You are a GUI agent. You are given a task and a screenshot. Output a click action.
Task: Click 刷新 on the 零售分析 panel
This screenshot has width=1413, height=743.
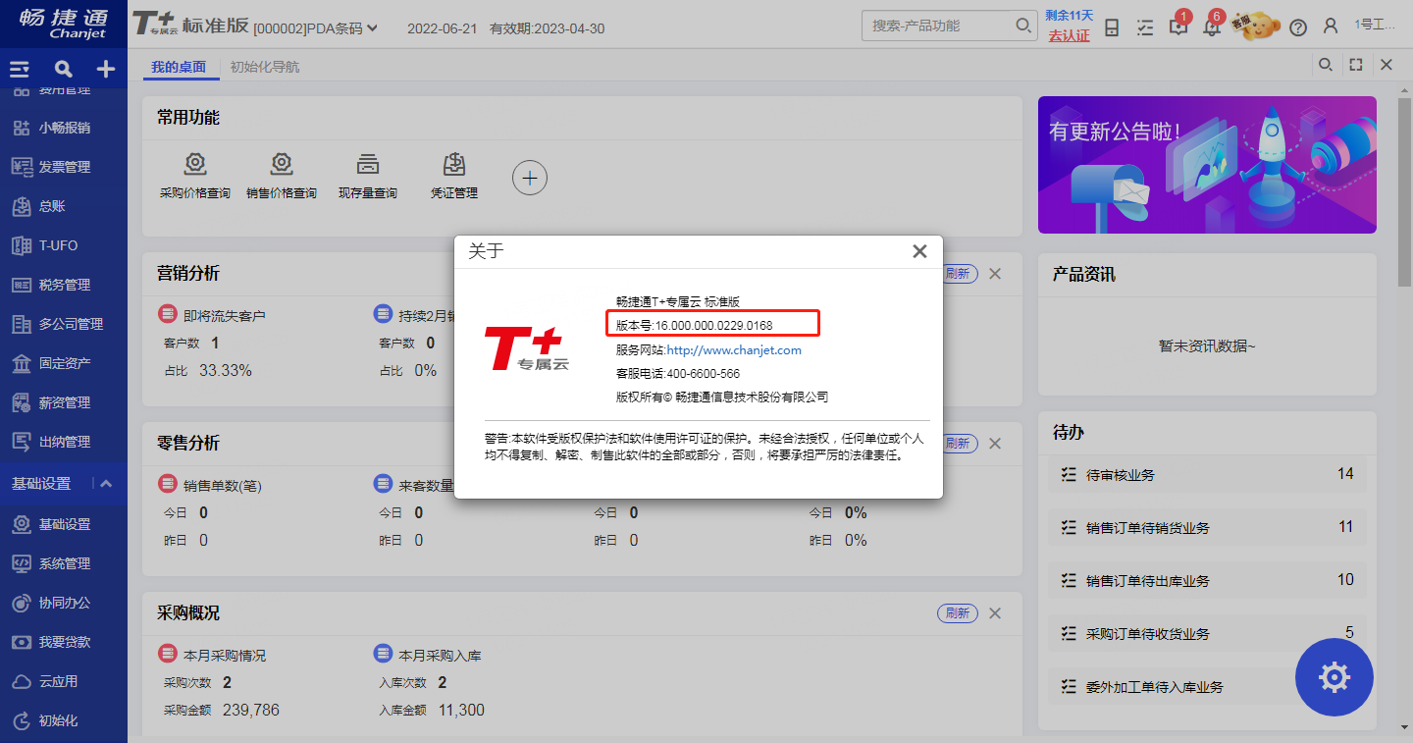958,444
